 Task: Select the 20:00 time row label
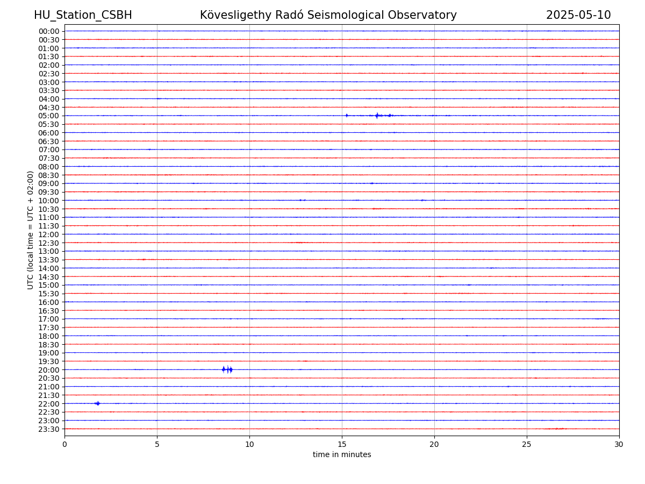(49, 370)
